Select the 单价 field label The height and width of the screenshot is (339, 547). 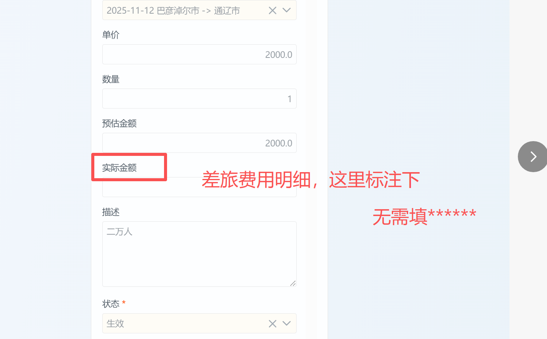tap(111, 35)
